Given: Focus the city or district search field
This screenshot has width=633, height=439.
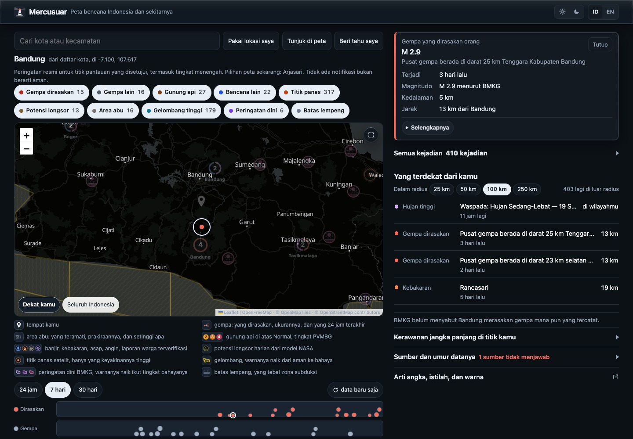Looking at the screenshot, I should click(117, 41).
